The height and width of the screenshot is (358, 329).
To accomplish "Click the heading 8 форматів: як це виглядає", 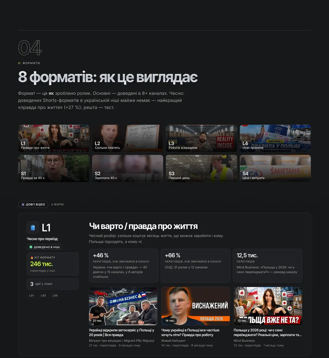I will pyautogui.click(x=108, y=77).
